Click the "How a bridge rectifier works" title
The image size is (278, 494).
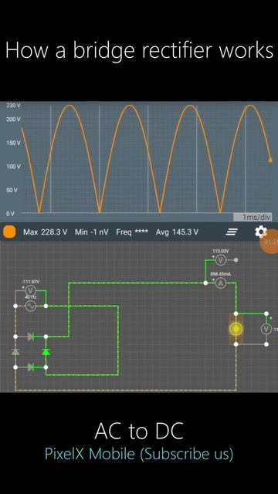[139, 50]
